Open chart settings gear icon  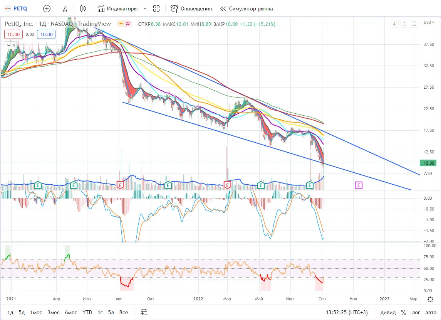430,299
